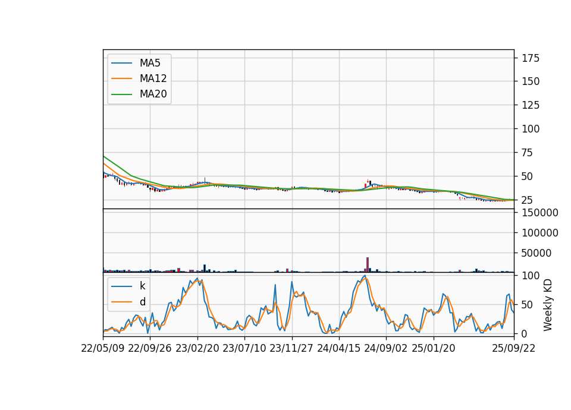This screenshot has width=571, height=410.
Task: Click the 25/01/20 date tick label
Action: point(434,348)
